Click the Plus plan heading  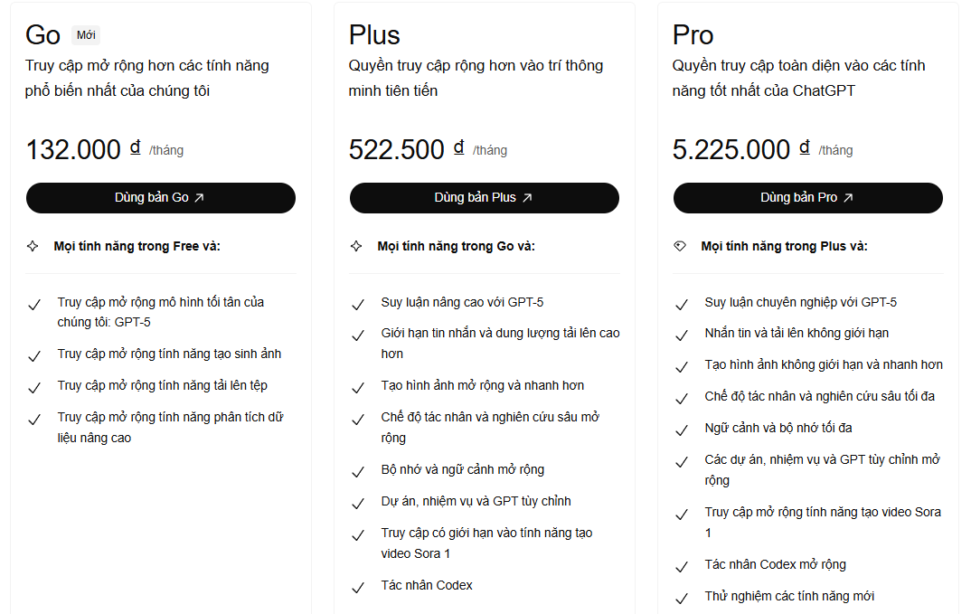(374, 35)
